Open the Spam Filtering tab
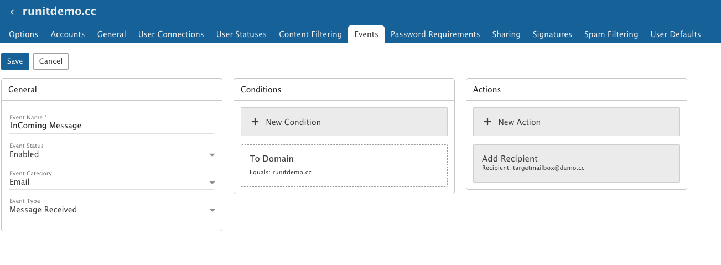This screenshot has height=265, width=721. tap(611, 34)
